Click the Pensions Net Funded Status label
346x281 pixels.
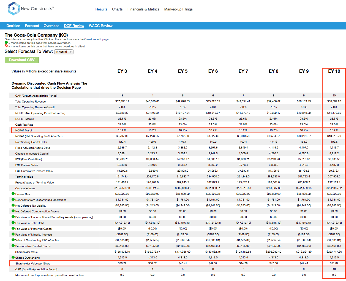(x=33, y=246)
